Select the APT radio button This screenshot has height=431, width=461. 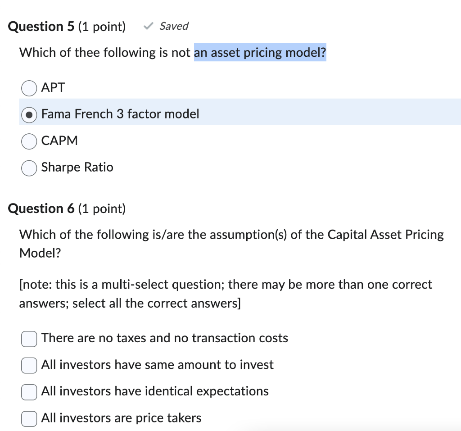tap(29, 88)
